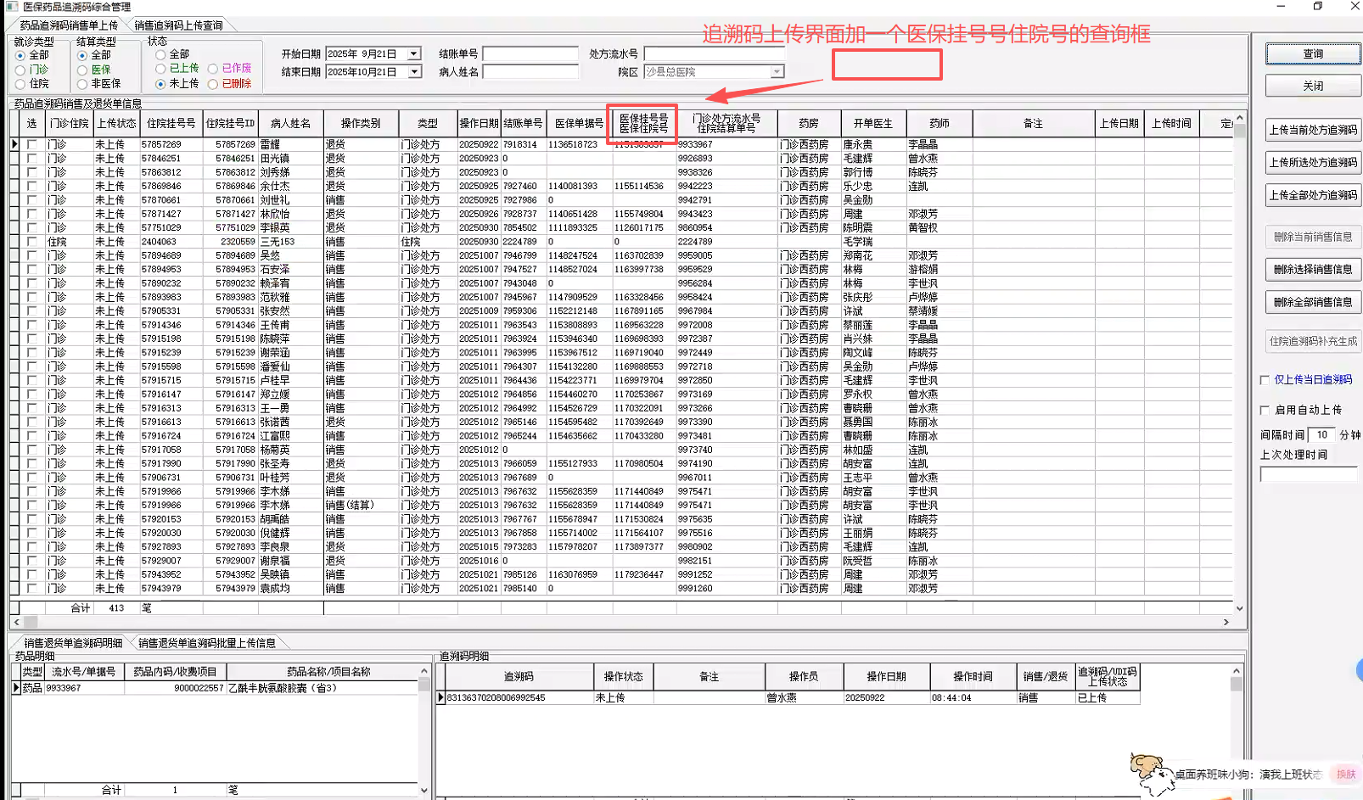
Task: Select 全部 under 结算类型
Action: click(x=82, y=55)
